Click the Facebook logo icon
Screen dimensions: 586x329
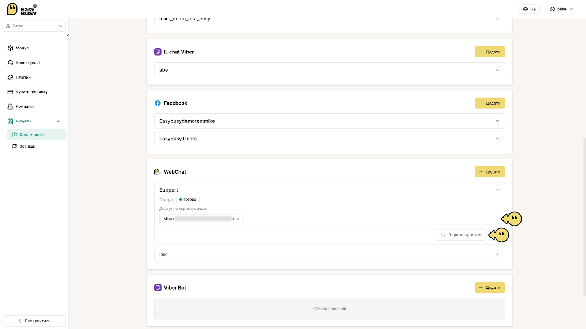coord(158,103)
